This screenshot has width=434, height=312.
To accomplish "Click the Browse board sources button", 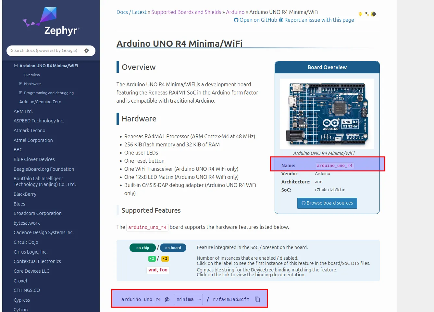I will (x=327, y=203).
